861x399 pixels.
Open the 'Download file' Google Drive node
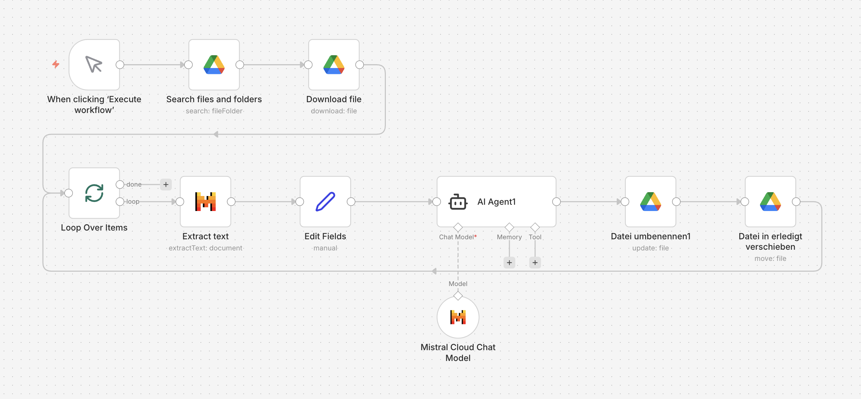pos(334,65)
